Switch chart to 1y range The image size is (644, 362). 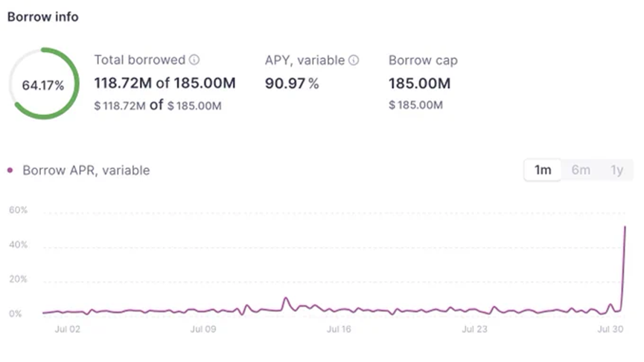[616, 170]
